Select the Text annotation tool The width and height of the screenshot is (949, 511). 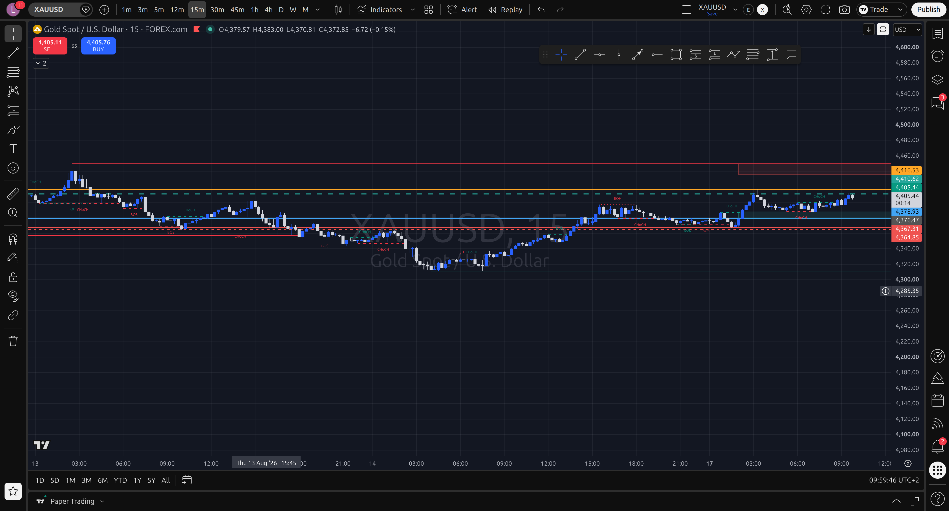pyautogui.click(x=13, y=149)
